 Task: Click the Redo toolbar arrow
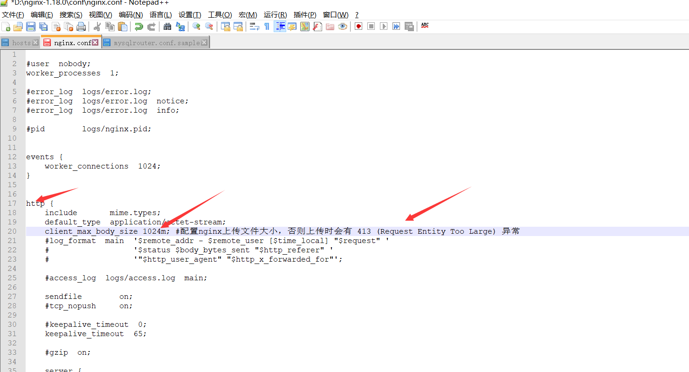[151, 27]
